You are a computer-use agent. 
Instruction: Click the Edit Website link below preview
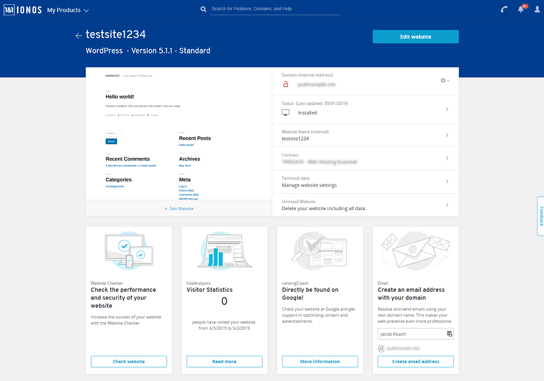point(179,208)
